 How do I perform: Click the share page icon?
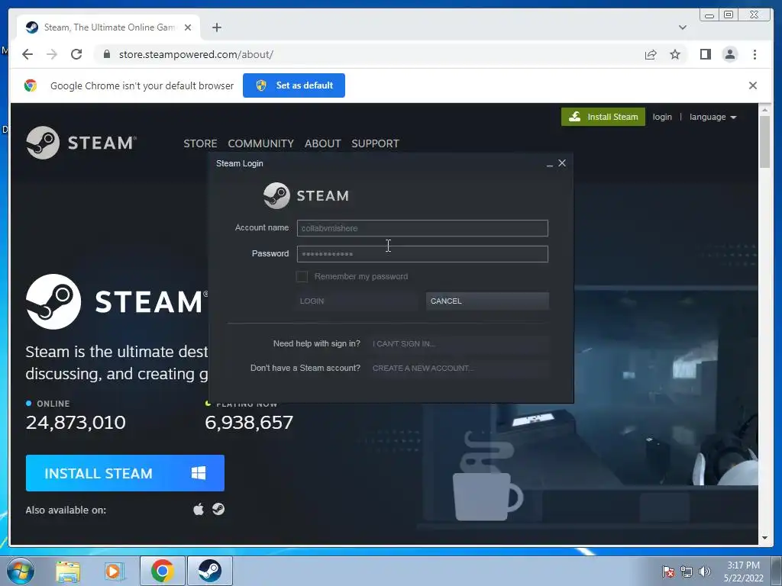click(651, 54)
